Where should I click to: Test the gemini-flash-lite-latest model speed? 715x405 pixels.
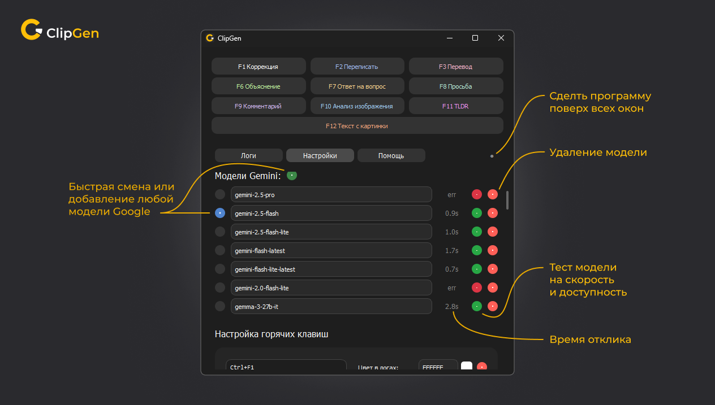click(477, 269)
